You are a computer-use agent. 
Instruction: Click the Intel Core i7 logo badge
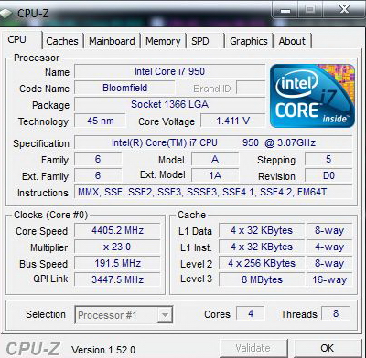(312, 96)
